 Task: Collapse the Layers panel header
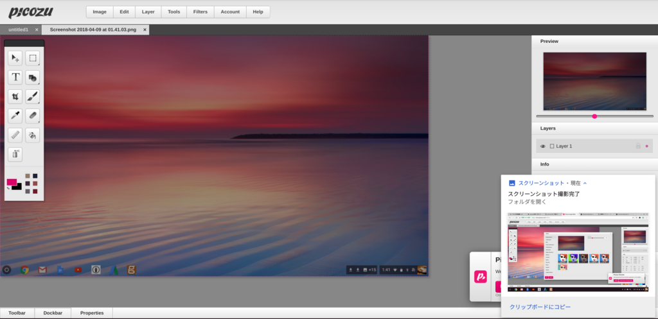[x=594, y=128]
